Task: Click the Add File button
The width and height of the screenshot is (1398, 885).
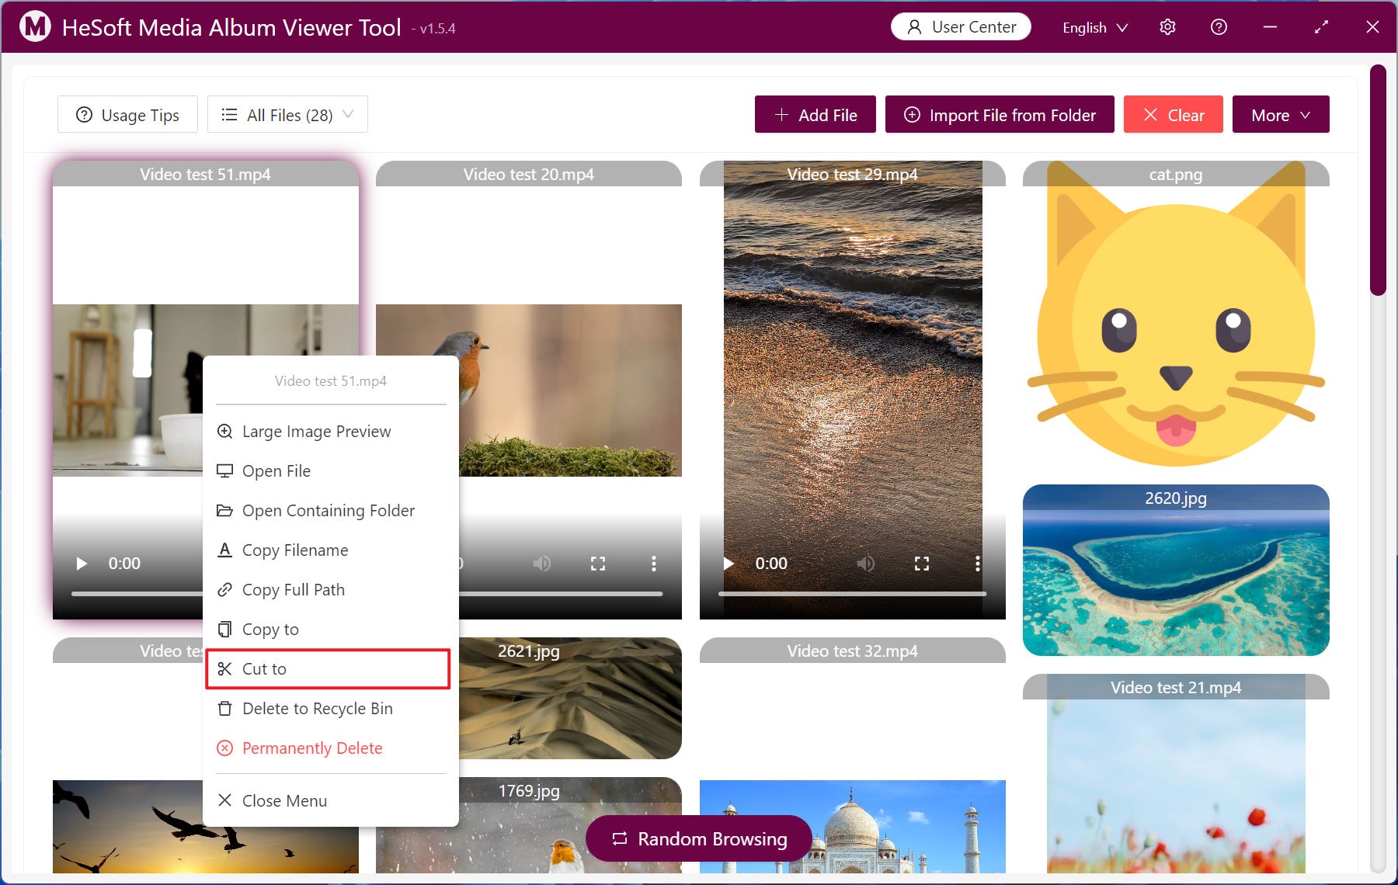Action: coord(815,115)
